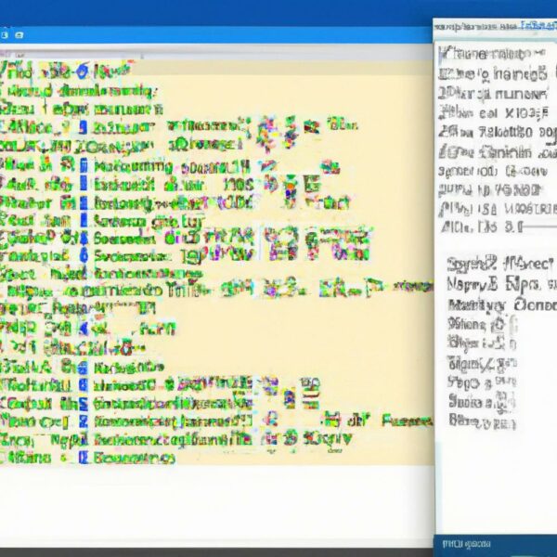557x557 pixels.
Task: Click the blue marker on the topmost marked row
Action: [84, 128]
